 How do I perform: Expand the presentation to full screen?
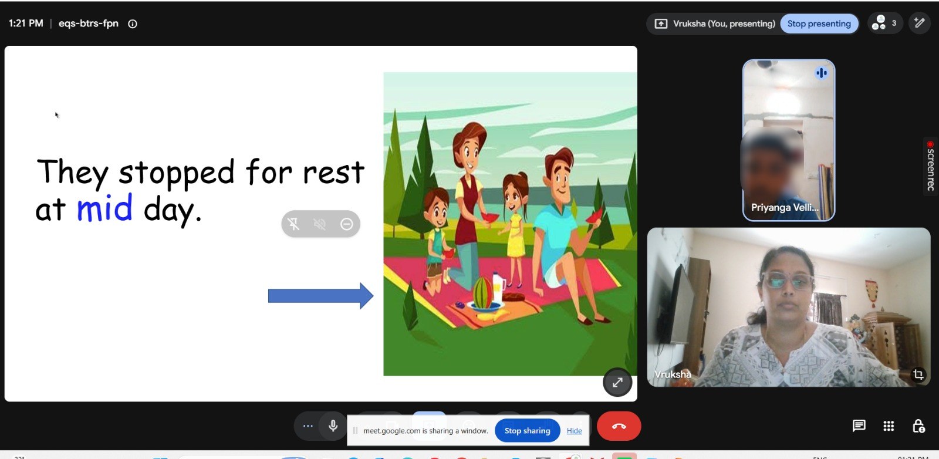(617, 383)
